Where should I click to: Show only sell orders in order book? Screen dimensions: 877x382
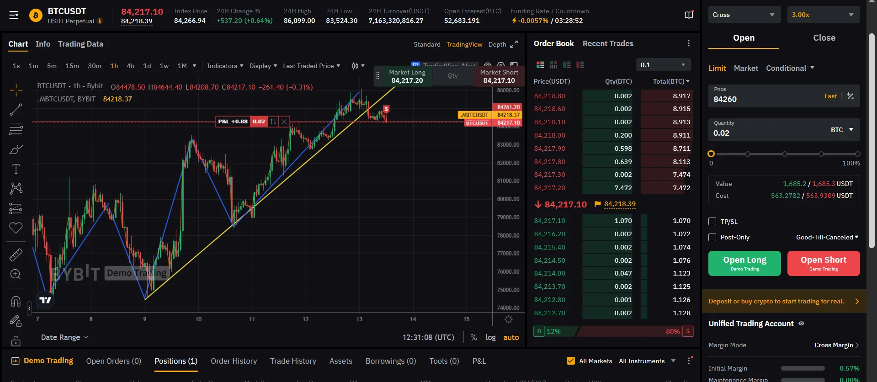click(x=580, y=65)
